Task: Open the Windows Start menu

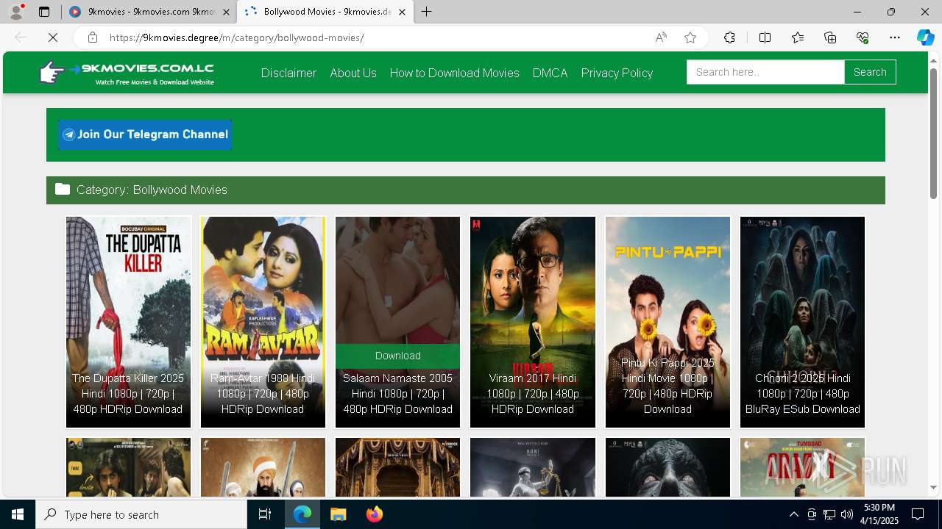Action: pos(18,514)
